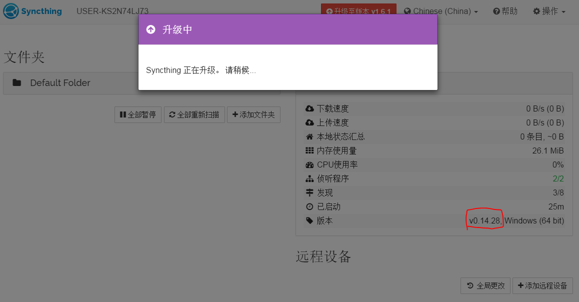The height and width of the screenshot is (302, 579).
Task: Click the 添加文件夹 add folder button
Action: click(x=253, y=114)
